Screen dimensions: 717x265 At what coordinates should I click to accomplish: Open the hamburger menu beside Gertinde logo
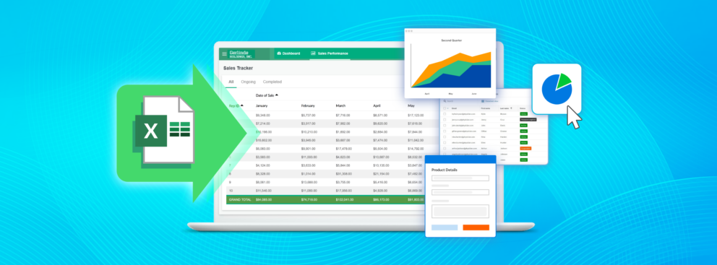pos(224,54)
